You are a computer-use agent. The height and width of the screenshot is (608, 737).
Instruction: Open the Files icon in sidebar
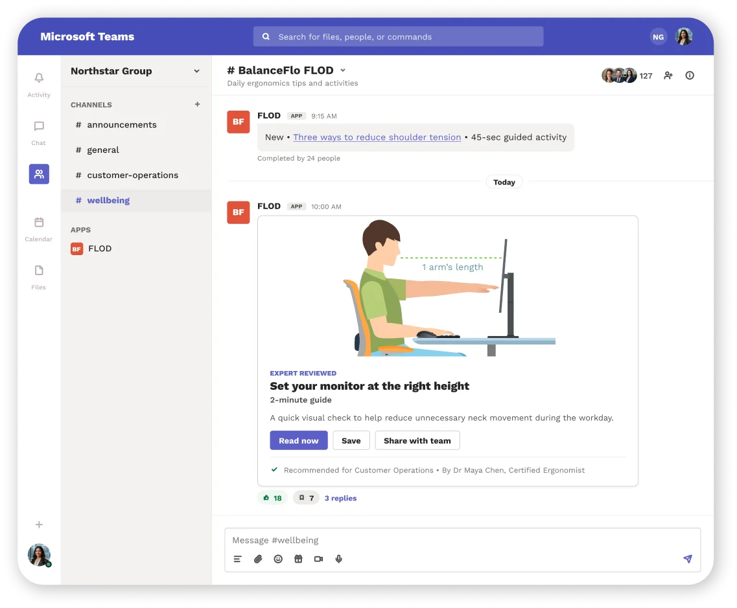pyautogui.click(x=39, y=271)
